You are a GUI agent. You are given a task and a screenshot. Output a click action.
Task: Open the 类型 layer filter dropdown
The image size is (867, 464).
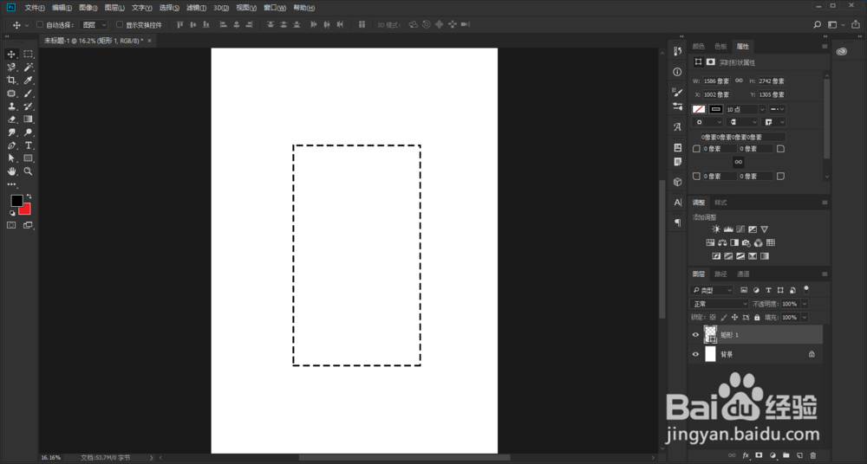coord(712,290)
